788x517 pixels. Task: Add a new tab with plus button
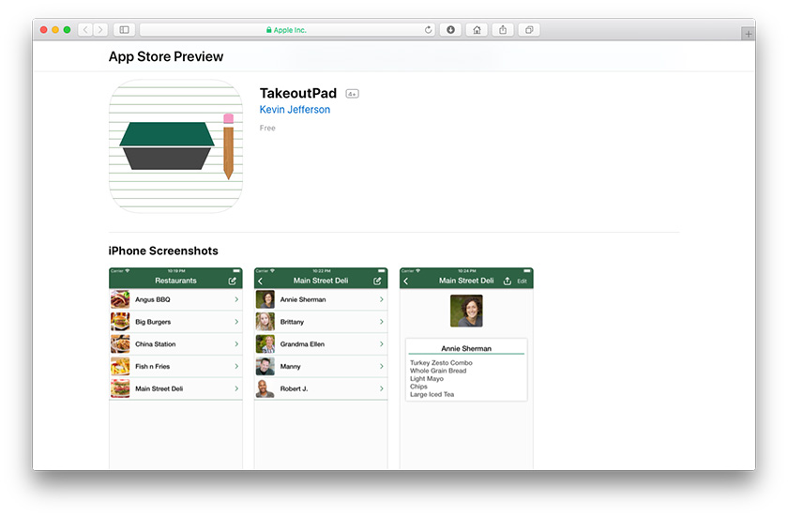tap(749, 34)
